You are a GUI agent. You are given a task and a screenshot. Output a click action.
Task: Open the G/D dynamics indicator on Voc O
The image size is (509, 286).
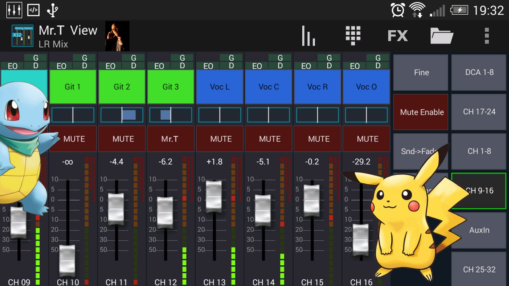(378, 62)
